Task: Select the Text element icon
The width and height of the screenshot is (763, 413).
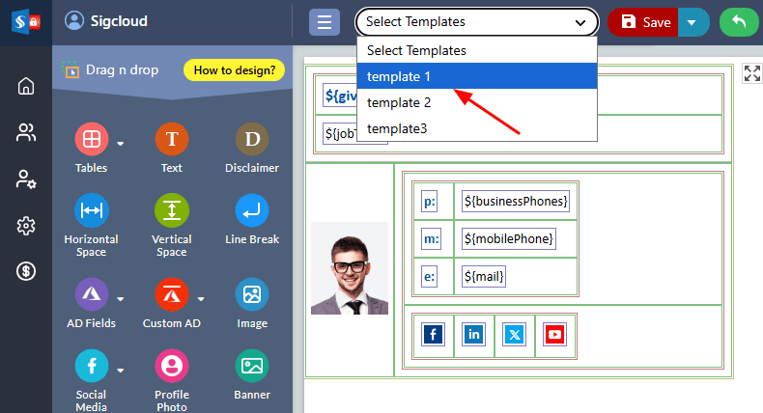Action: [172, 140]
